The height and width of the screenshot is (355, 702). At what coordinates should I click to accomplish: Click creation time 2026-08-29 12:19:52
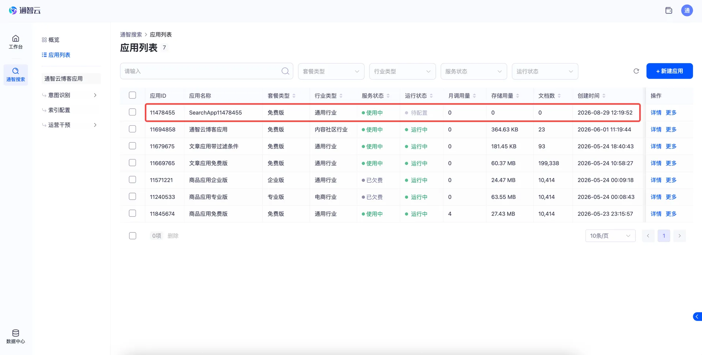coord(605,113)
